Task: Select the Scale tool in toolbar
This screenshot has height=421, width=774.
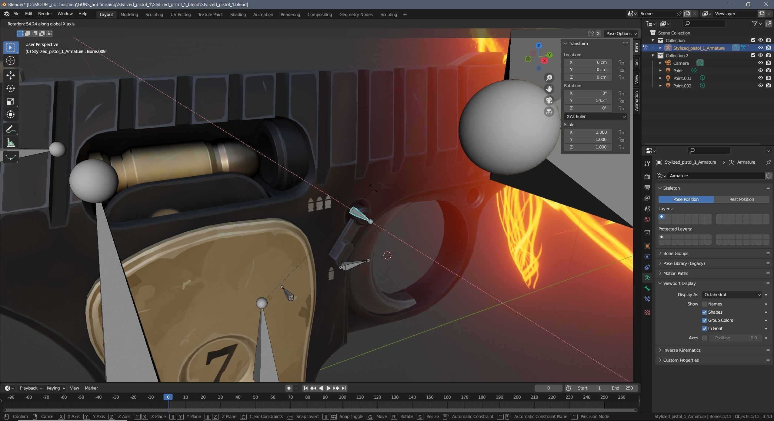Action: pyautogui.click(x=11, y=102)
